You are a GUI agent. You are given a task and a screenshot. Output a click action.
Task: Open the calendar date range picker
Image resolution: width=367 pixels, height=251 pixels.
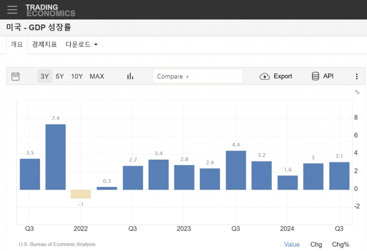pos(15,76)
